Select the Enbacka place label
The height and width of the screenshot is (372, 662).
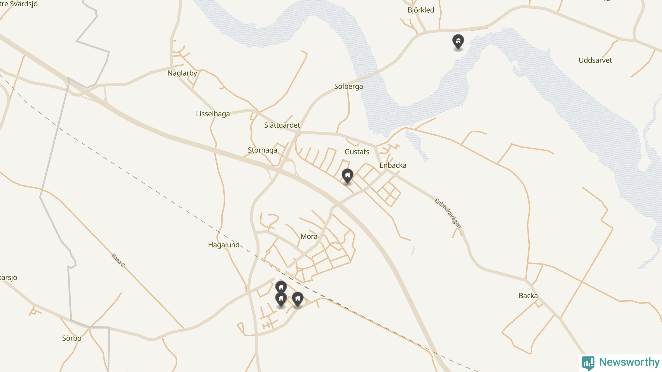pos(393,165)
